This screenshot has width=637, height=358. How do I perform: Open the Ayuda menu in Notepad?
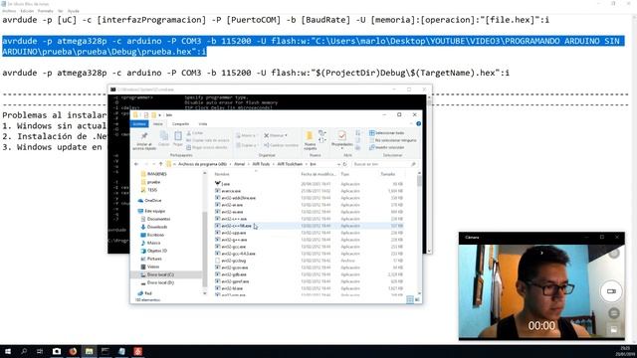click(x=73, y=11)
